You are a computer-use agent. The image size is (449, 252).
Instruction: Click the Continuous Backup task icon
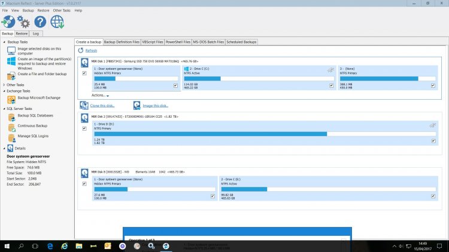click(12, 126)
